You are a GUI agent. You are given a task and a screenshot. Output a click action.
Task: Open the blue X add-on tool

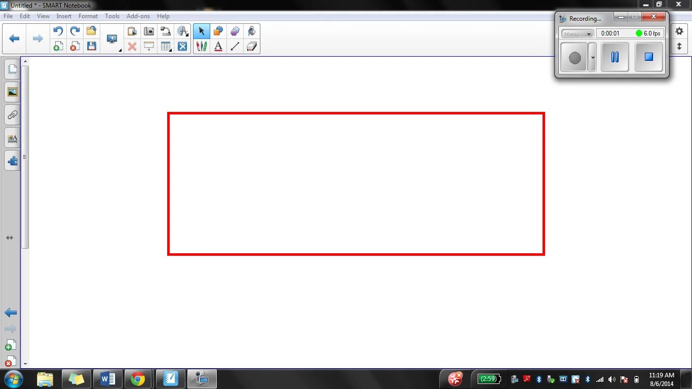(182, 47)
